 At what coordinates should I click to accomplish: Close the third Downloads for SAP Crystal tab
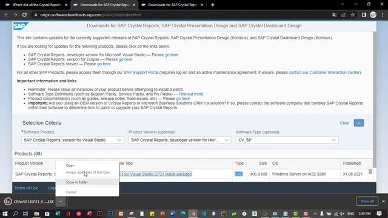pos(202,5)
